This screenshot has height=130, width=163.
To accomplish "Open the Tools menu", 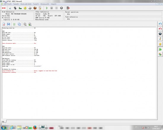I will click(36, 4).
